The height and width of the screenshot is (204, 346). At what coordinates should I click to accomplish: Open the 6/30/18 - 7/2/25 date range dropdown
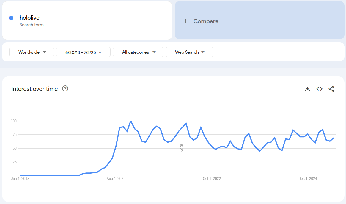83,52
